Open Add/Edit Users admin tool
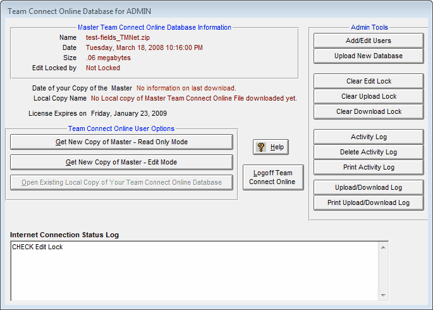 (369, 40)
